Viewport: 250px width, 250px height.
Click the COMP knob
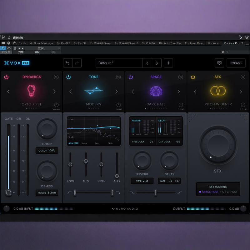point(47,129)
